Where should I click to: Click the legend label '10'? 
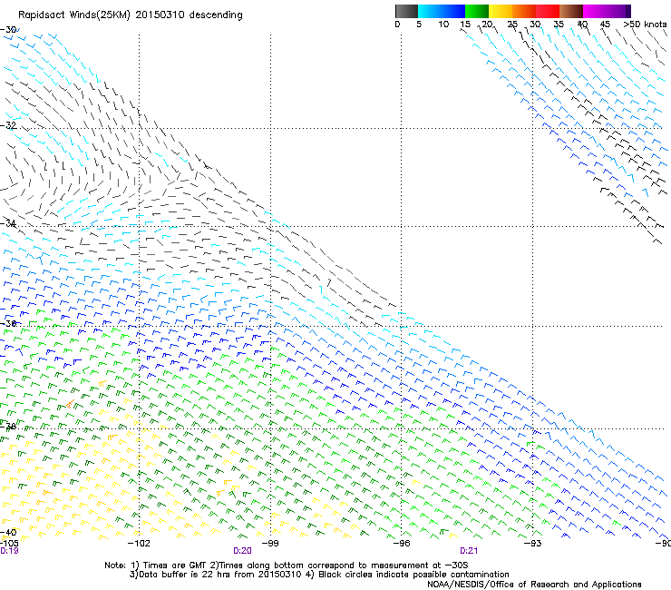(443, 25)
